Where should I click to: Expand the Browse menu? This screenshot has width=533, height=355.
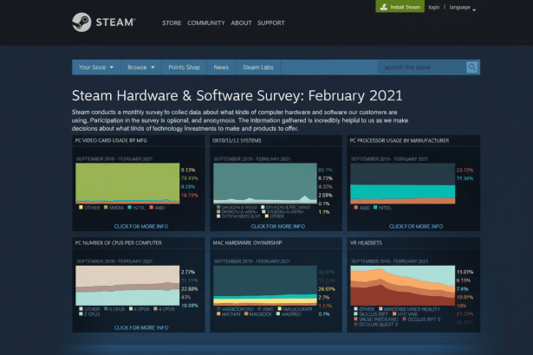pyautogui.click(x=141, y=68)
